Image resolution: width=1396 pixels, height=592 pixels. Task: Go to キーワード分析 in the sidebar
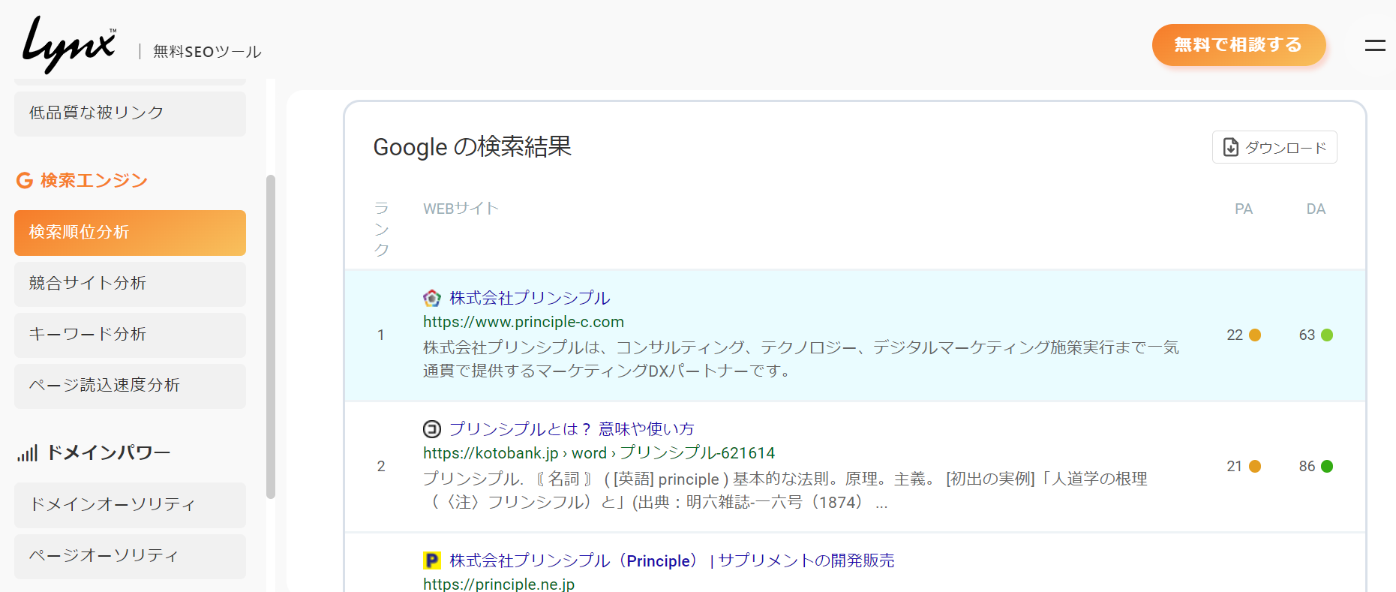pos(130,335)
